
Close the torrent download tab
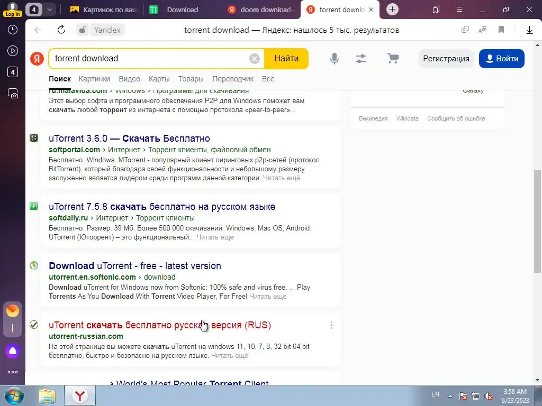[371, 10]
